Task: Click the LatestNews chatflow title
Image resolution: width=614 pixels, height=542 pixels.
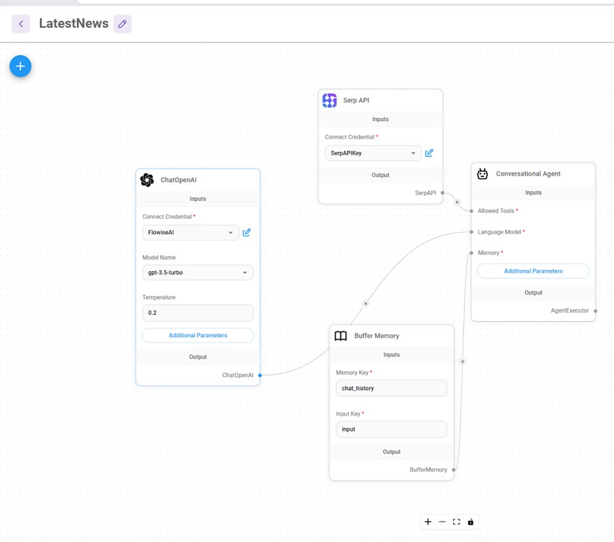Action: (73, 24)
